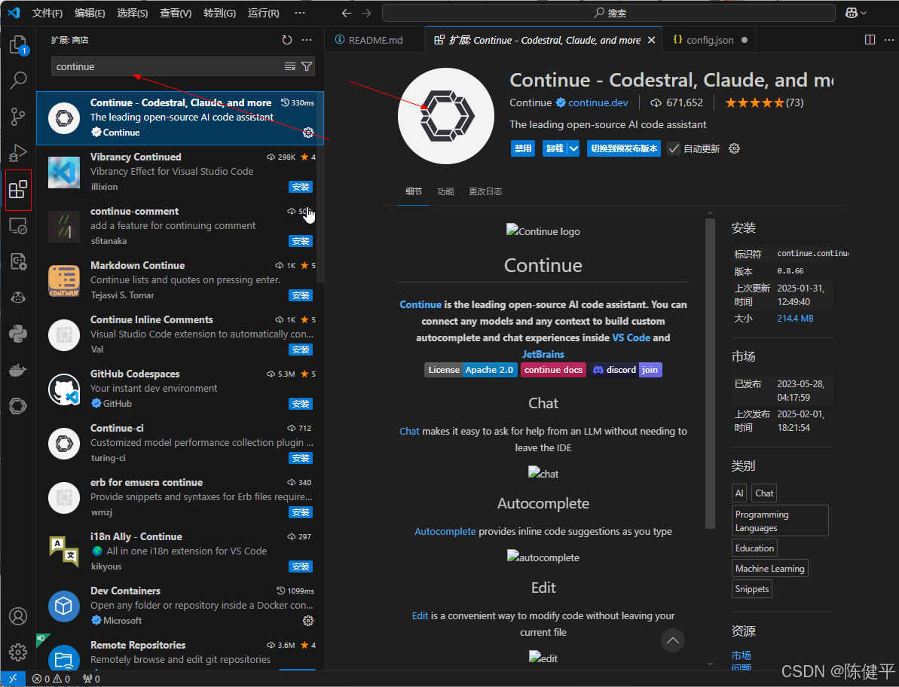Open the Selection menu
This screenshot has height=687, width=899.
pyautogui.click(x=132, y=13)
